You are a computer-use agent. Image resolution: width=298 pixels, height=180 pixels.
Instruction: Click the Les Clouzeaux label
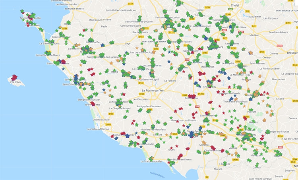(x=141, y=99)
